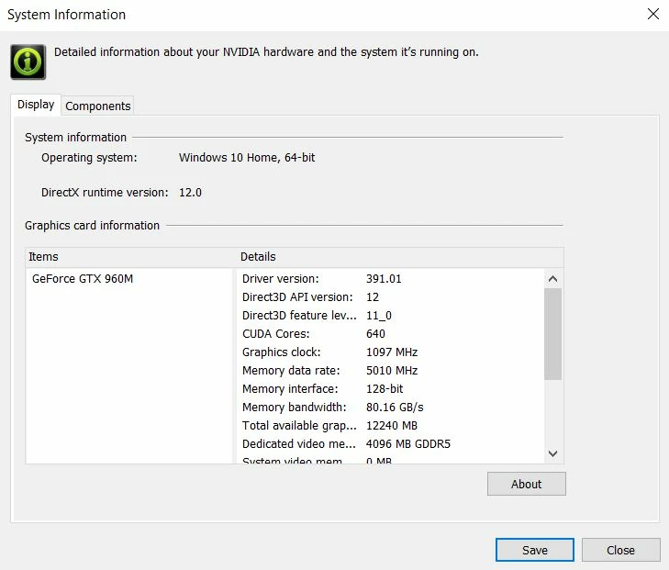Click the Details list scrollbar thumb
This screenshot has width=669, height=570.
coord(553,334)
